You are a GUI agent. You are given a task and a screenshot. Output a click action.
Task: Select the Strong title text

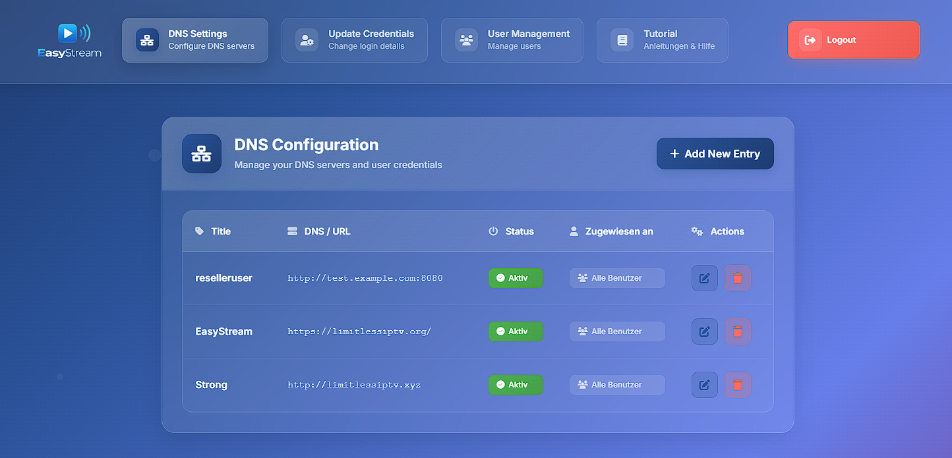tap(212, 385)
